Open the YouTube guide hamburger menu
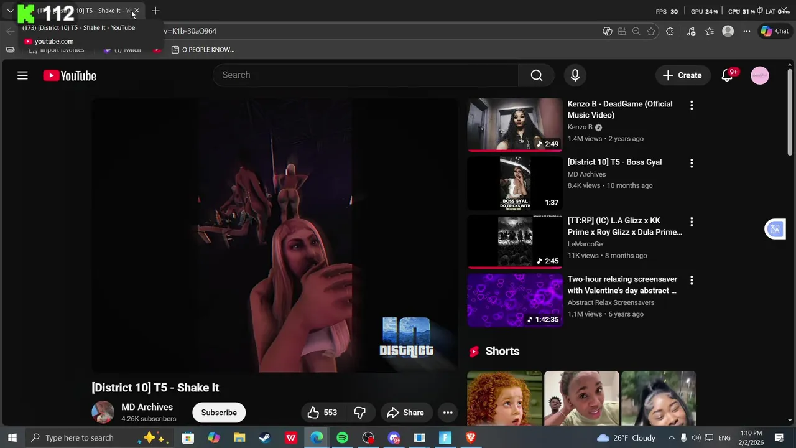The image size is (796, 448). [22, 75]
